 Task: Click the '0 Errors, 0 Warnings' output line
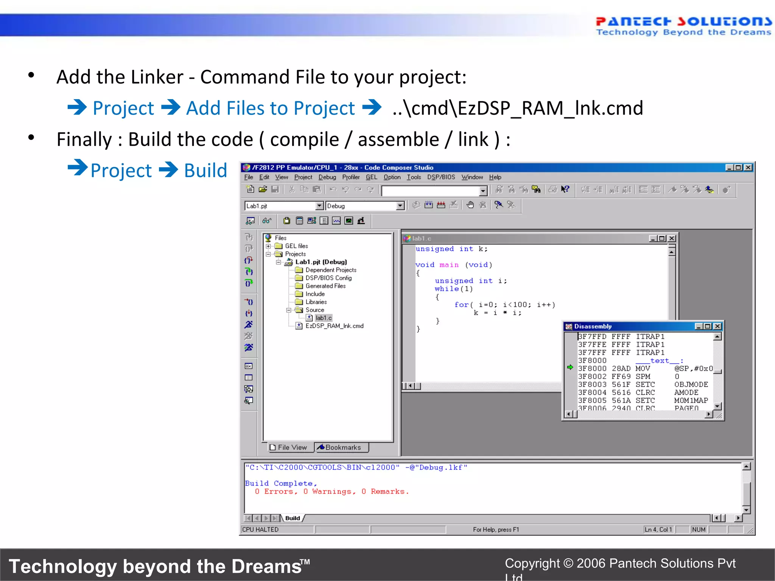click(332, 491)
